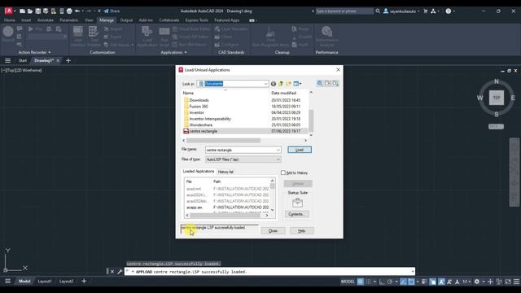Open the Home ribbon tab
This screenshot has height=293, width=521.
click(9, 20)
